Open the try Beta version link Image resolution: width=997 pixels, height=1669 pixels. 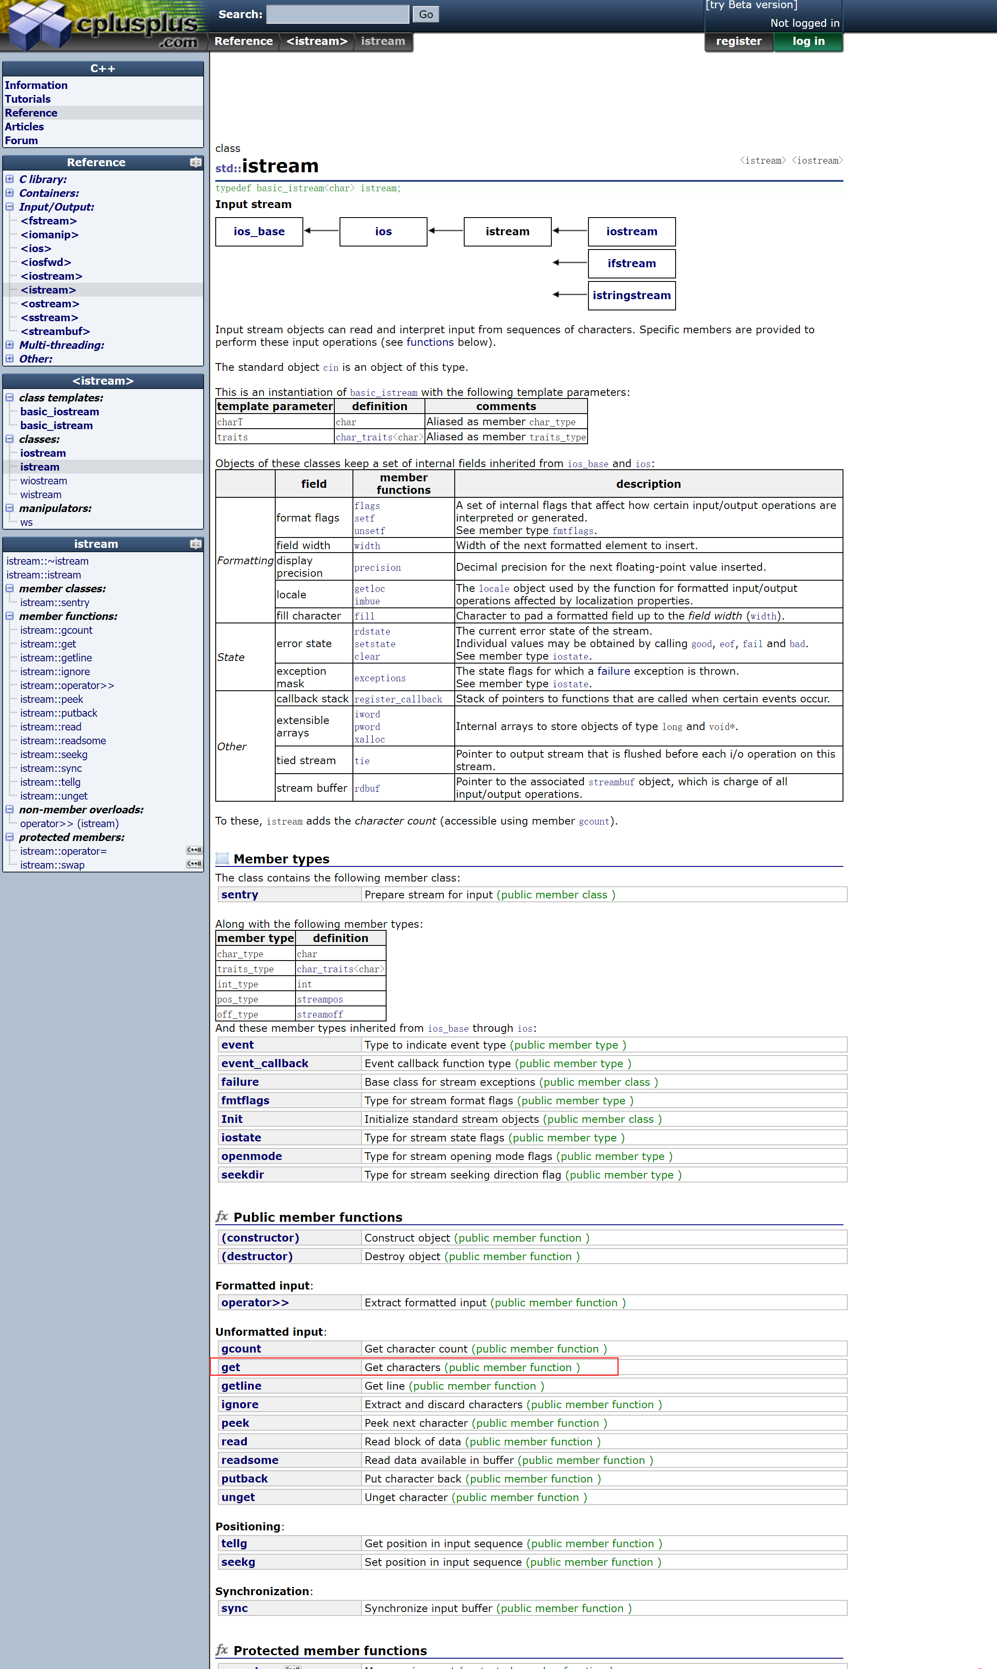pyautogui.click(x=751, y=5)
